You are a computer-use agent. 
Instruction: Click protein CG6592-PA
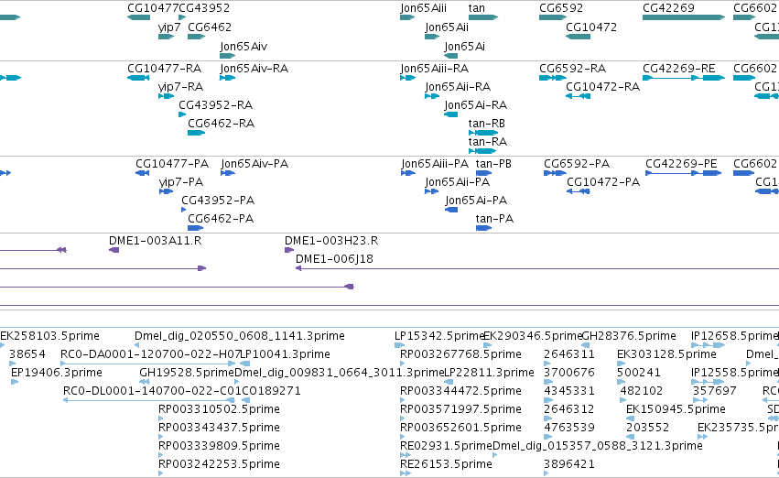click(577, 164)
